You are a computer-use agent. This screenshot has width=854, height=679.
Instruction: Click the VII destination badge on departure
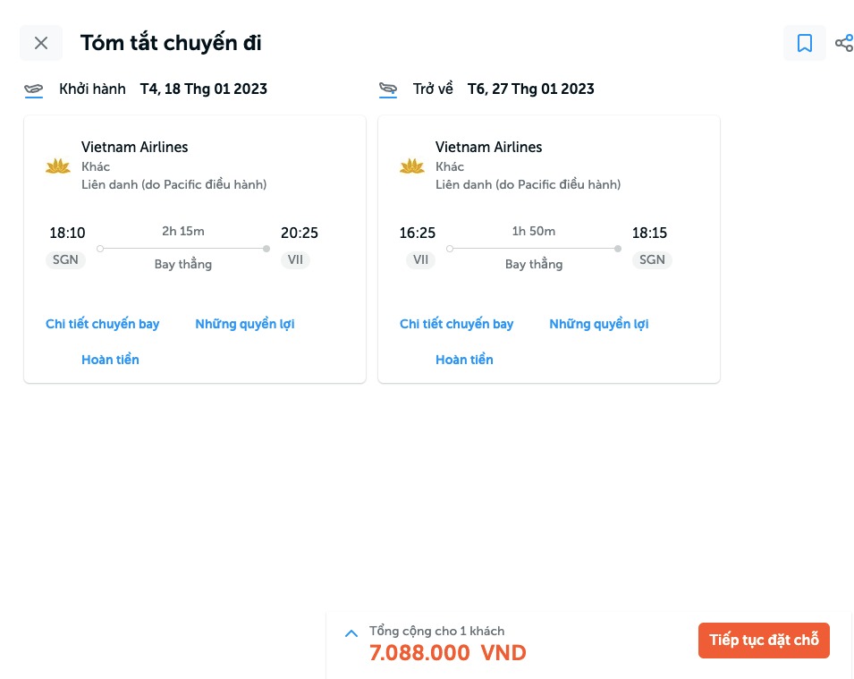point(295,260)
